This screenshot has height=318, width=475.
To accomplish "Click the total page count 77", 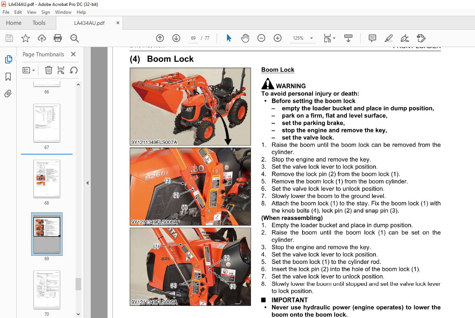I will click(207, 38).
